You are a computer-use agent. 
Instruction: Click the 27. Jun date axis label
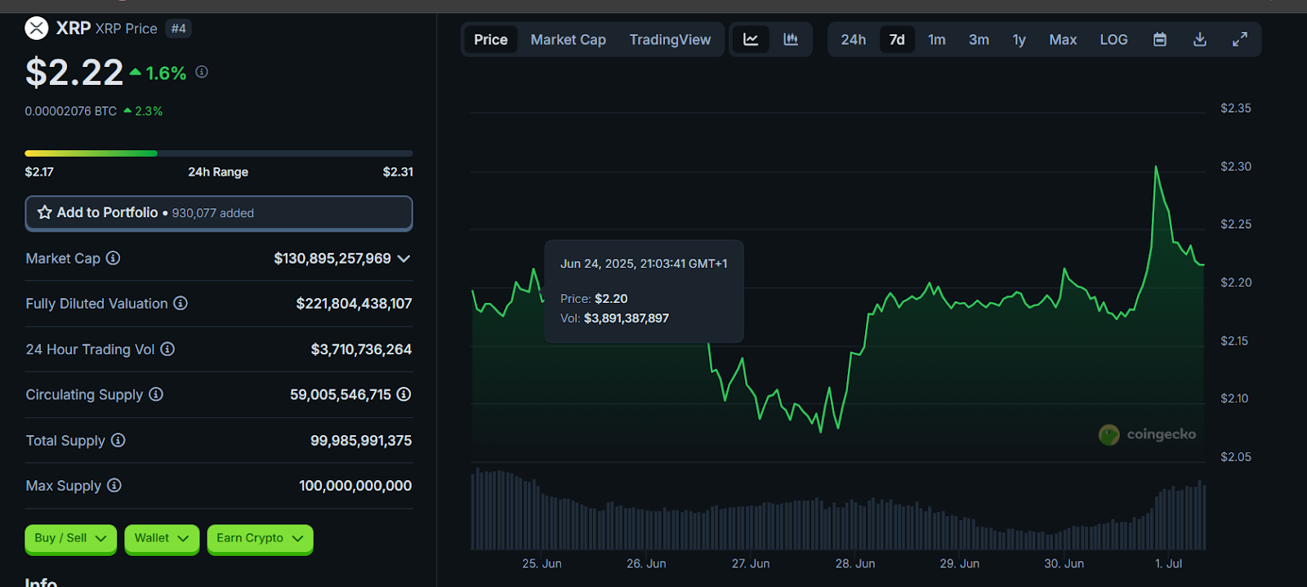pos(751,563)
